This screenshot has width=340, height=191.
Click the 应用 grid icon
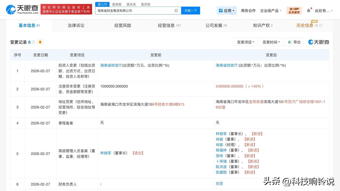(221, 11)
